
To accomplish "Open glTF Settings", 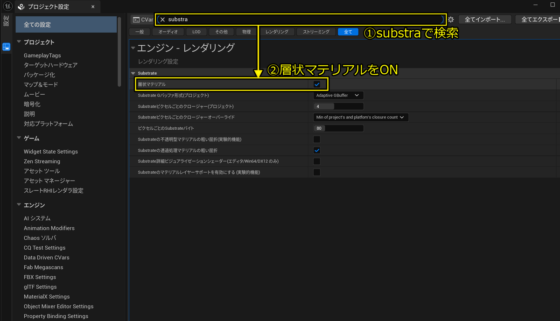I will click(40, 287).
